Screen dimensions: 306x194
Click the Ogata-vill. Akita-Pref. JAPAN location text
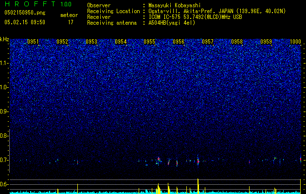click(x=217, y=11)
